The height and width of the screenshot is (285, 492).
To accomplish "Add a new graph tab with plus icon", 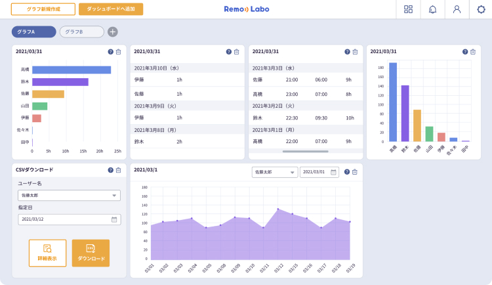I will [113, 32].
